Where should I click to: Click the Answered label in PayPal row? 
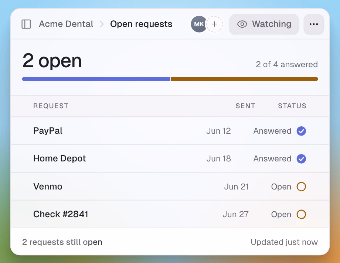click(272, 131)
